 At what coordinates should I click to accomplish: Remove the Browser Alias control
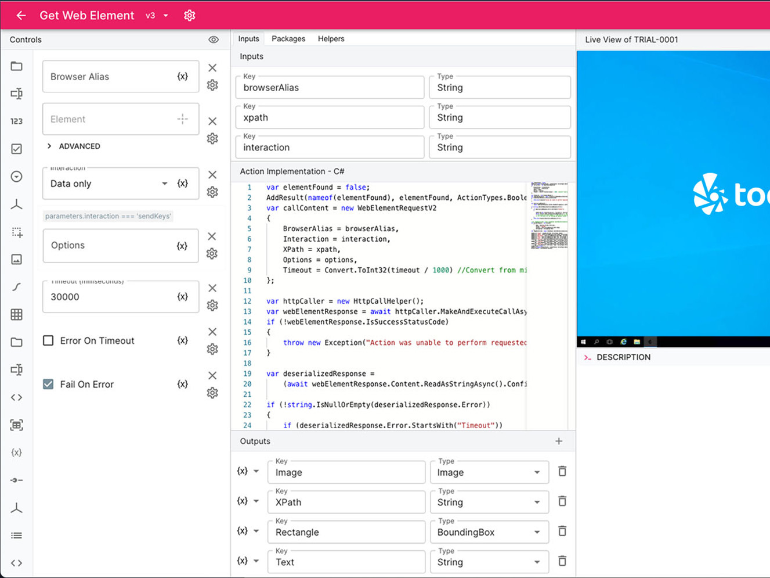(x=212, y=68)
